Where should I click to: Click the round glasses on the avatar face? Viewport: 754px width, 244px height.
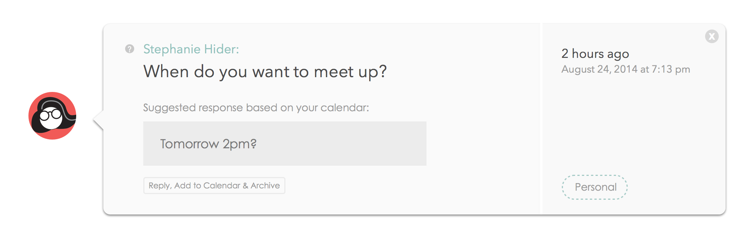point(51,114)
